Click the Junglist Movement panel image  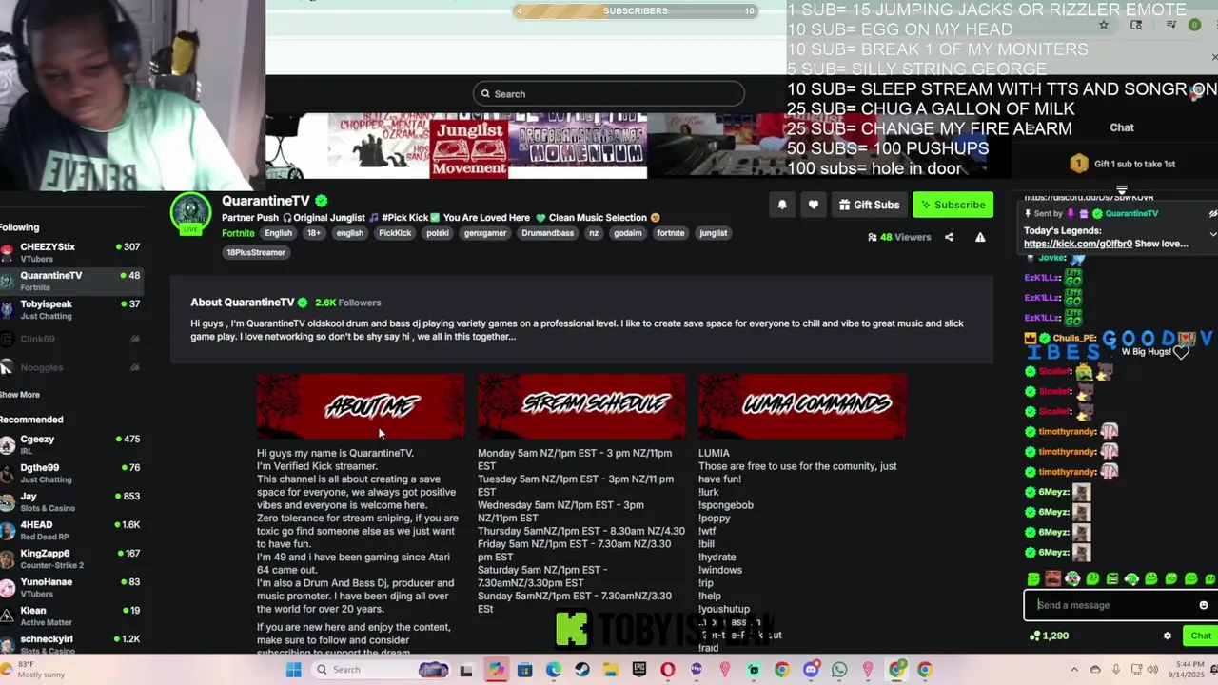(x=469, y=147)
